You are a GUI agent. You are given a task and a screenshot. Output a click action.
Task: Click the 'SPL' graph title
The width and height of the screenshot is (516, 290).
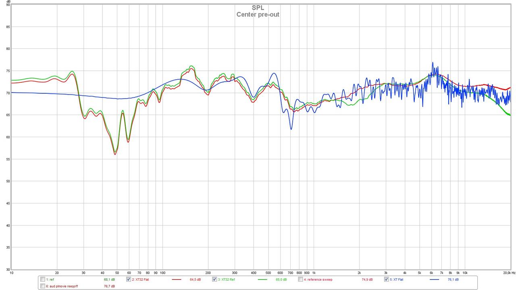[x=258, y=8]
